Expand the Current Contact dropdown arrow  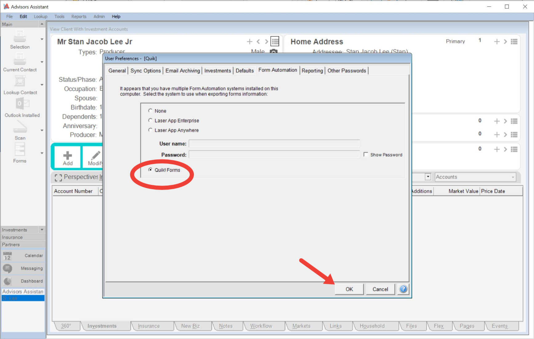(42, 62)
